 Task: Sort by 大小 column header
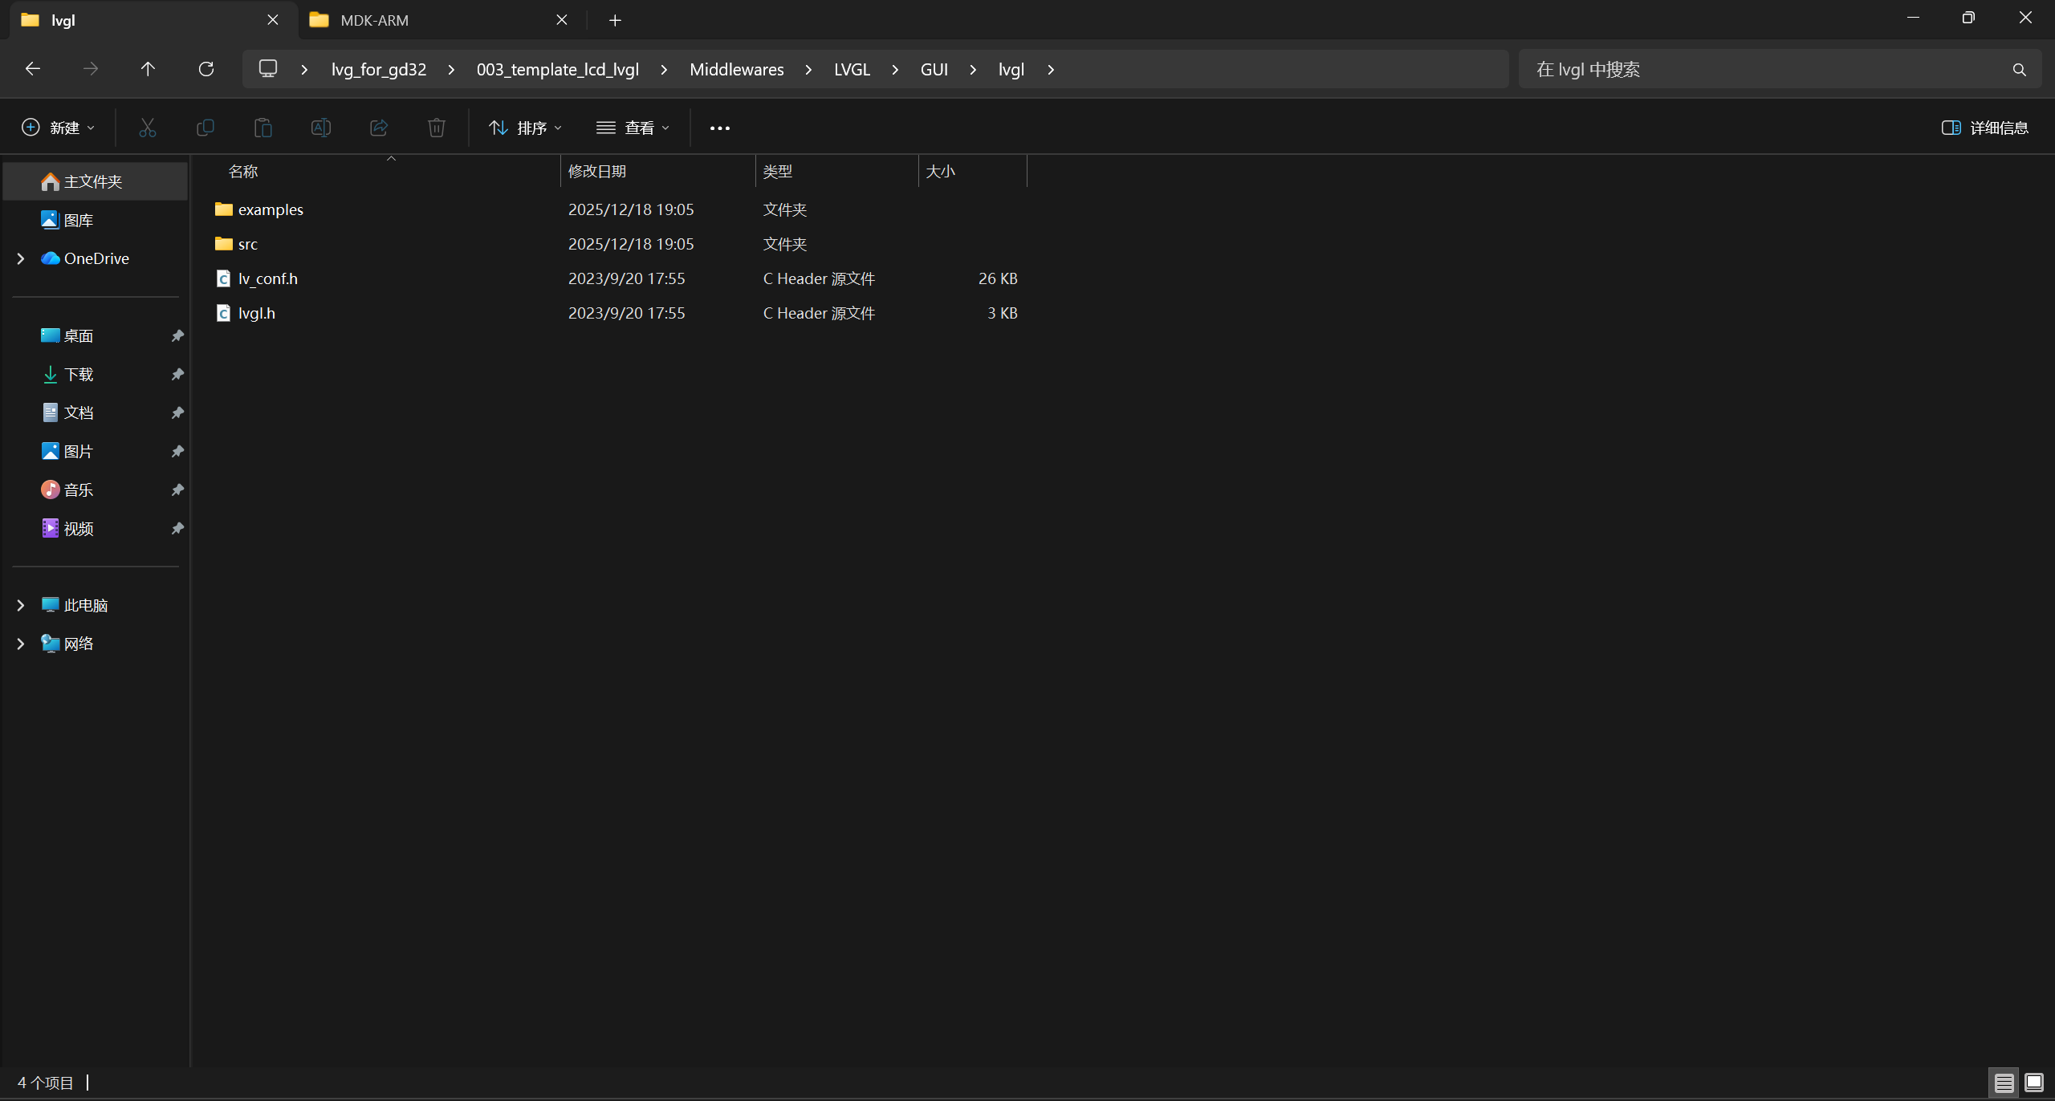(x=973, y=172)
